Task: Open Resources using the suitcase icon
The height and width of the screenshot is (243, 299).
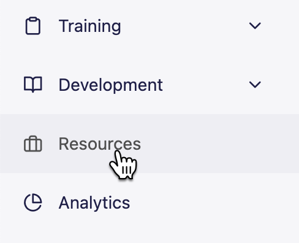Action: point(33,144)
